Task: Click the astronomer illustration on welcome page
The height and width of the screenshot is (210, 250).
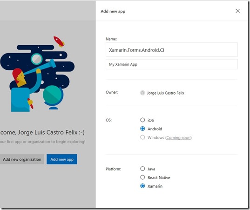Action: [37, 74]
